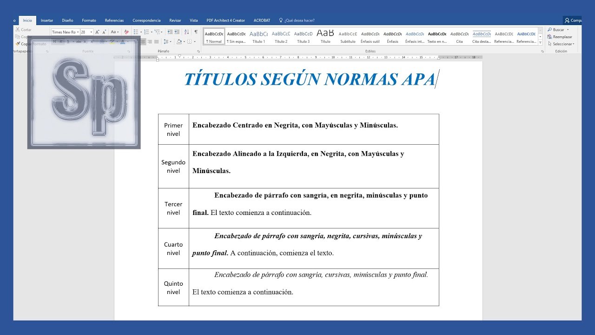Expand the borders options arrow
This screenshot has width=595, height=335.
tap(195, 41)
